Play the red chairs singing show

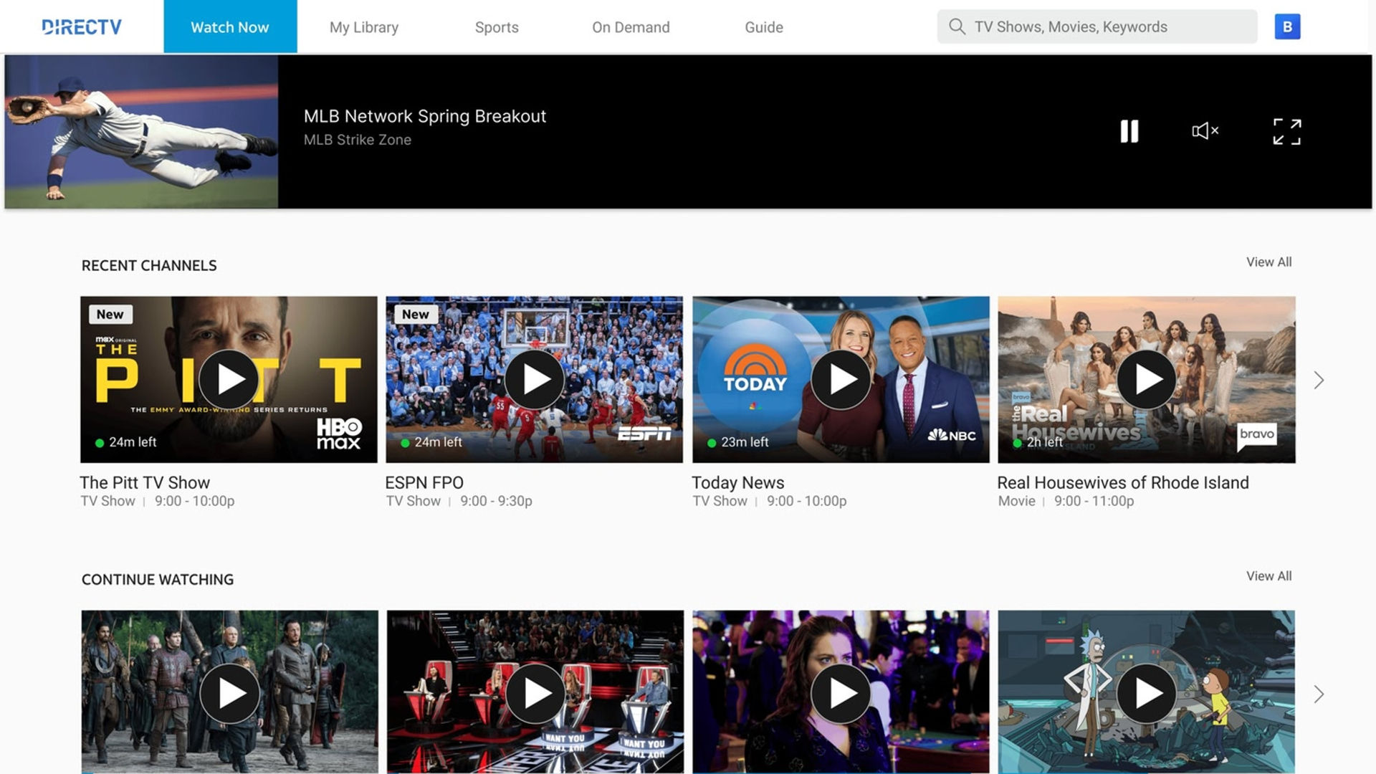(x=535, y=693)
